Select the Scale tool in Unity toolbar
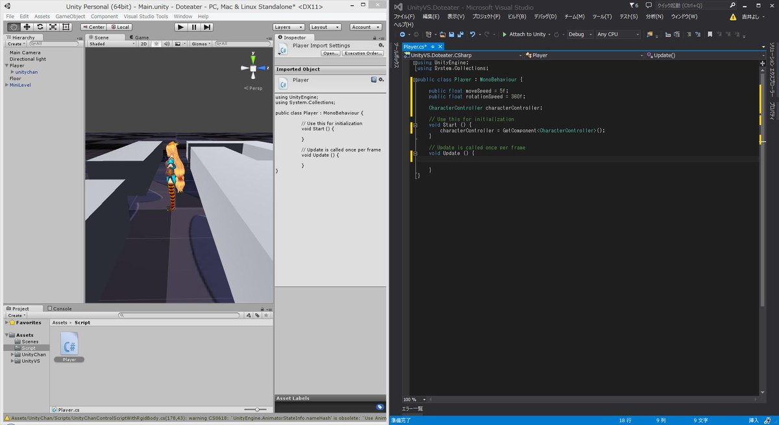This screenshot has width=779, height=425. click(52, 27)
